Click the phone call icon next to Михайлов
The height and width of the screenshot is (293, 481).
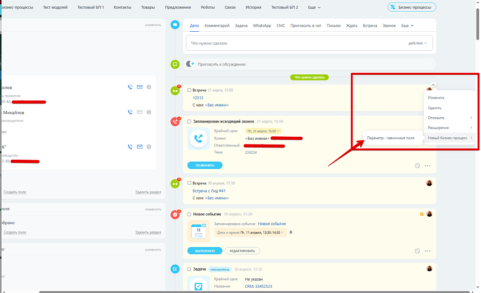130,112
